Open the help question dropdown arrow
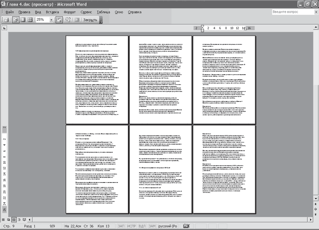The height and width of the screenshot is (230, 319). [316, 12]
